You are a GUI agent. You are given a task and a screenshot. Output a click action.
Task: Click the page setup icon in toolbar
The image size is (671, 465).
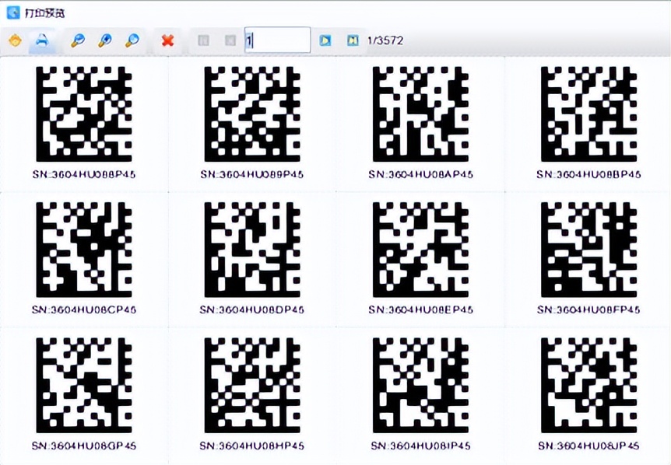(15, 40)
